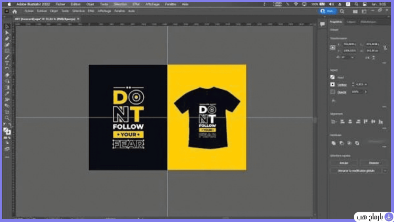Click the Disposer quick action button
The height and width of the screenshot is (222, 394).
point(374,163)
